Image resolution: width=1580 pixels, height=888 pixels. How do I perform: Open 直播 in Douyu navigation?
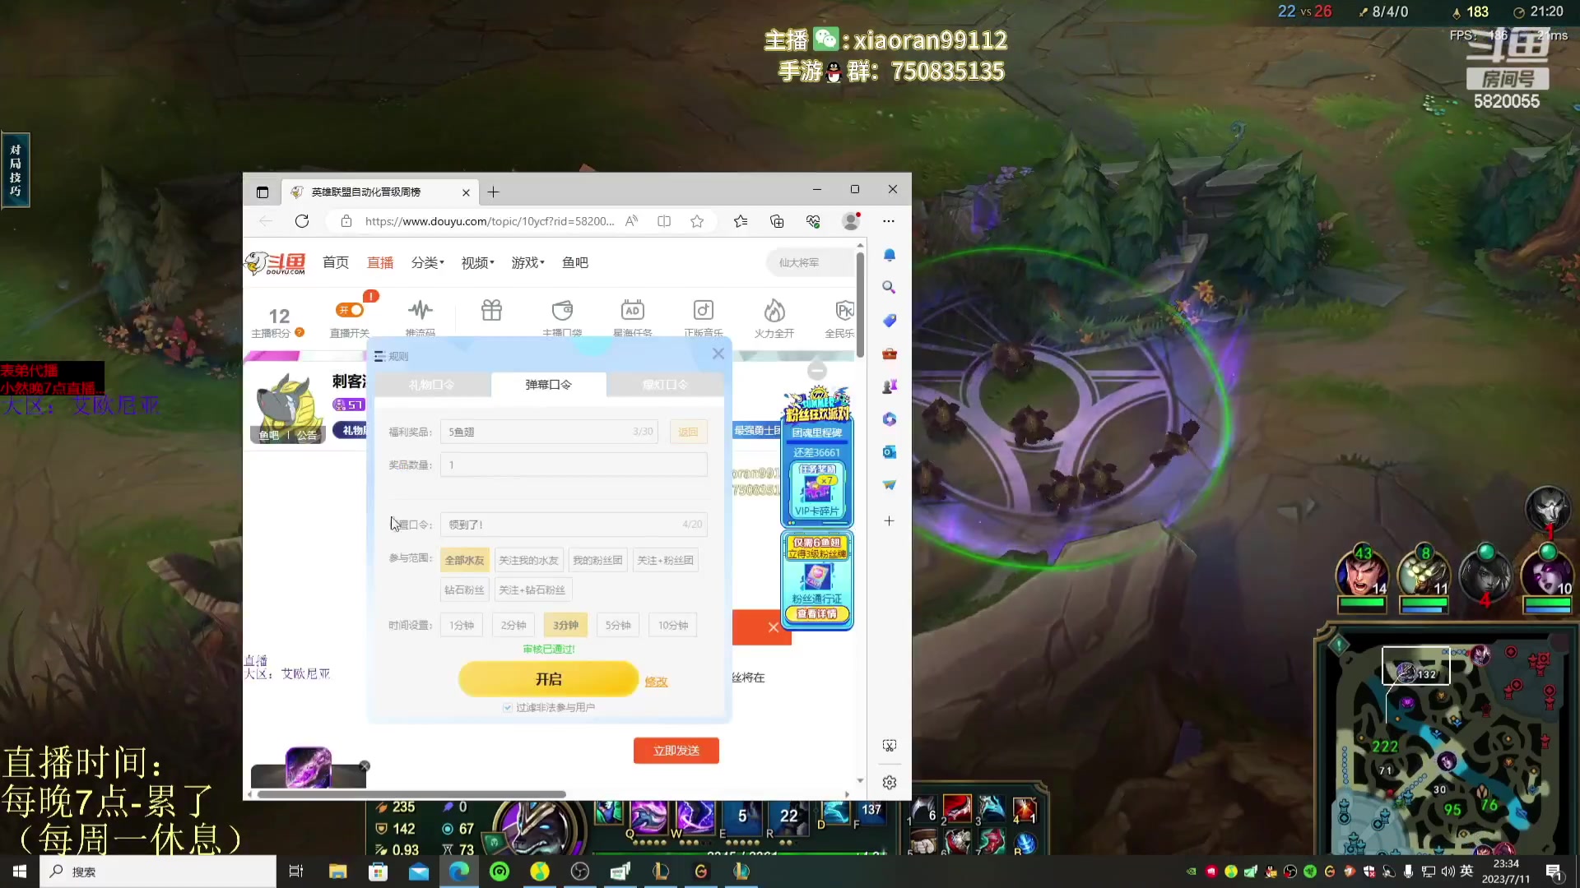pos(380,263)
